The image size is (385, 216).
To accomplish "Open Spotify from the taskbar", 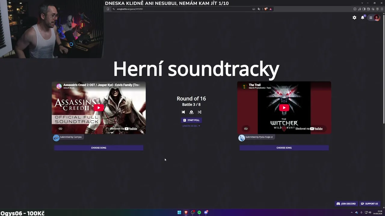I will tap(199, 212).
